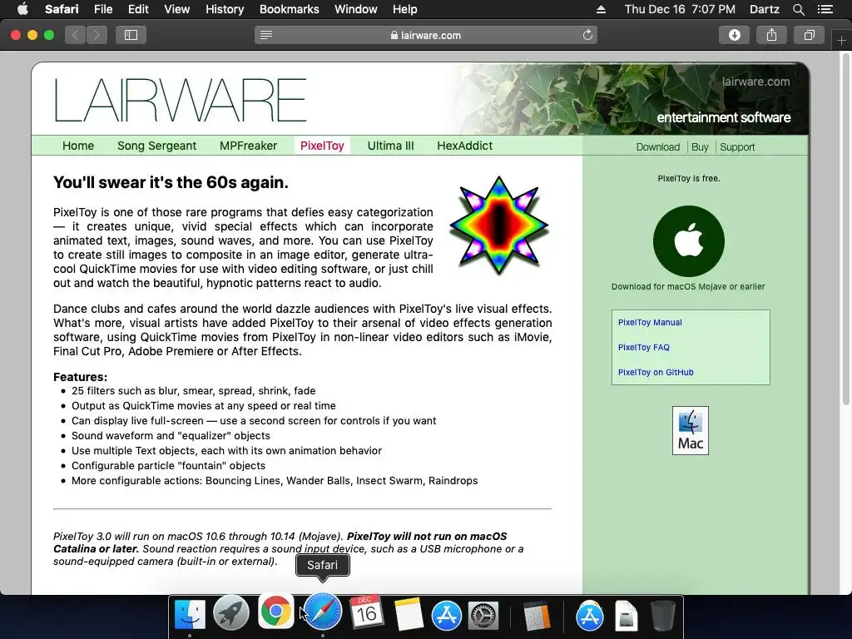Open the PixelToy FAQ link
Image resolution: width=852 pixels, height=639 pixels.
(644, 347)
